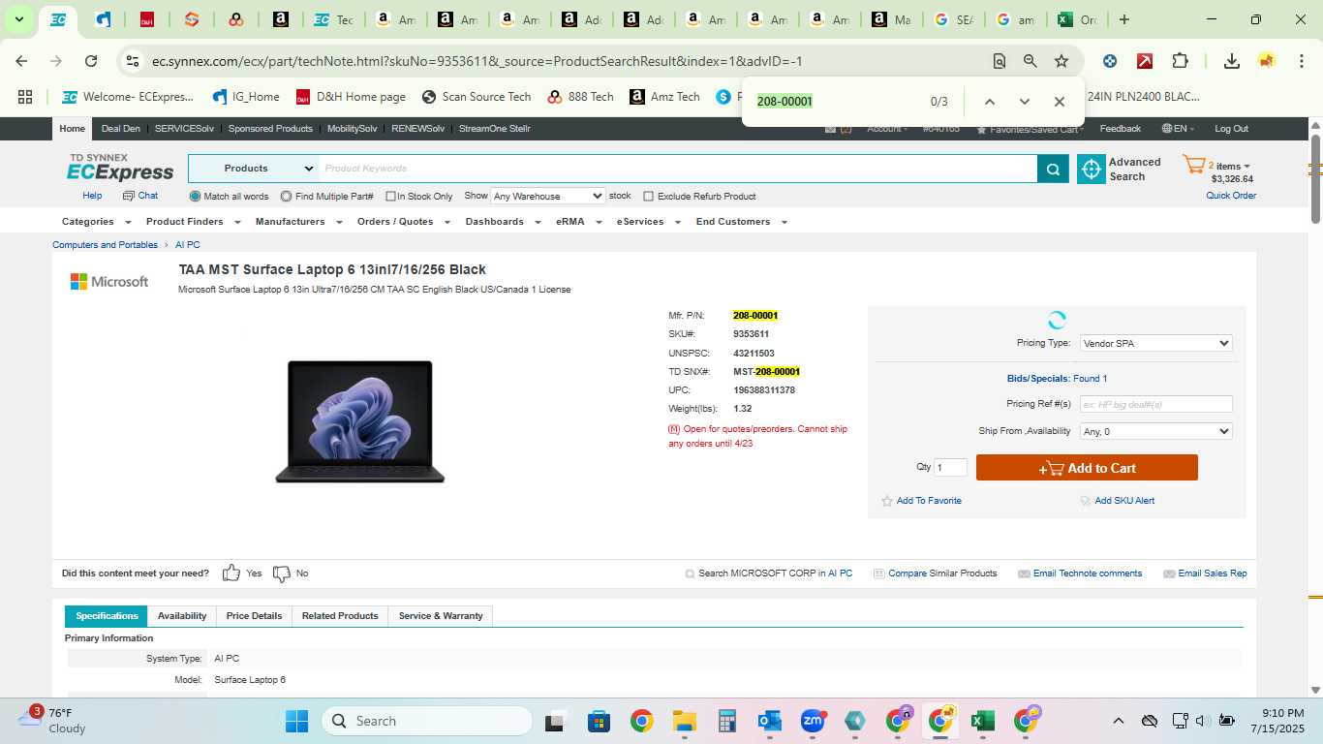Expand the Dashboards menu
Screen dimensions: 1323x744
pos(503,222)
